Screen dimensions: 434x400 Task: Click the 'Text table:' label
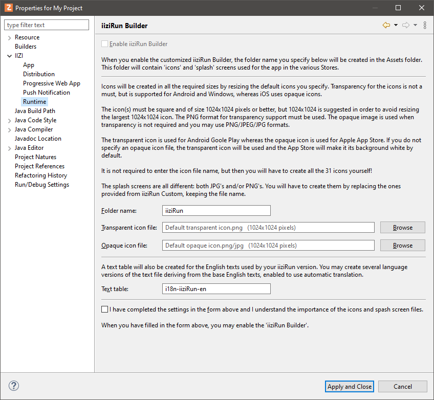coord(115,289)
